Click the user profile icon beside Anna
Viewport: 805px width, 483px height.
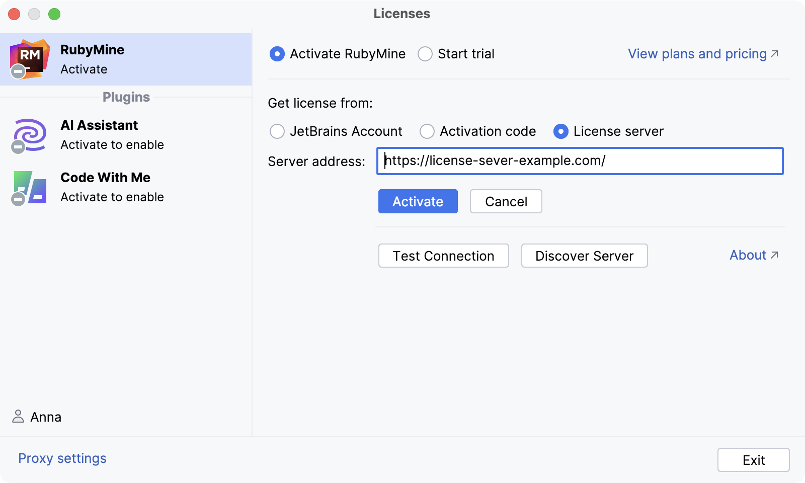(18, 417)
